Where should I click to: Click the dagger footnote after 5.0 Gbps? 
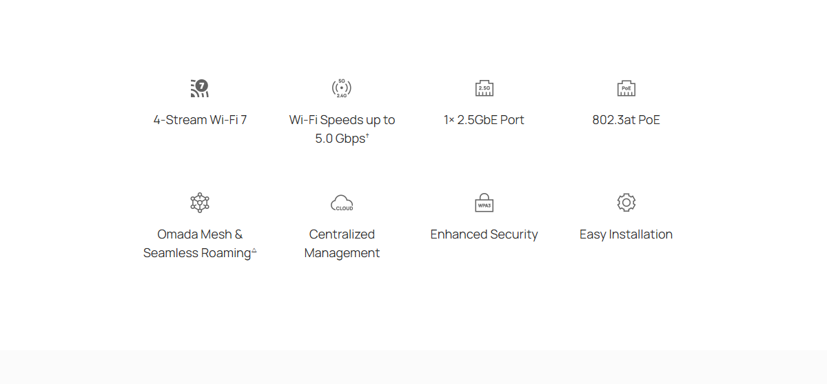(x=367, y=135)
